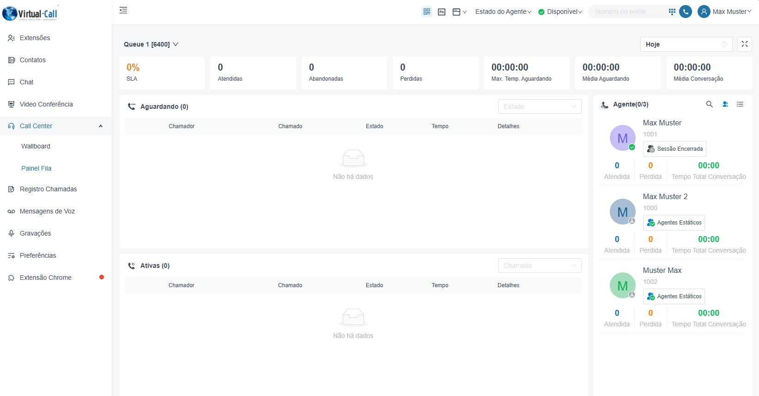
Task: Open the QR code icon in top bar
Action: (x=427, y=12)
